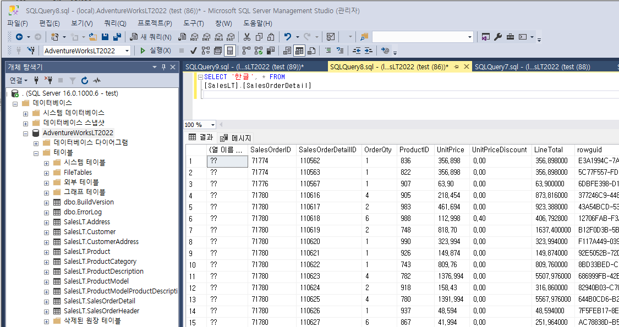Collapse the 데이터베이스 tree node
The image size is (619, 327).
pyautogui.click(x=15, y=104)
